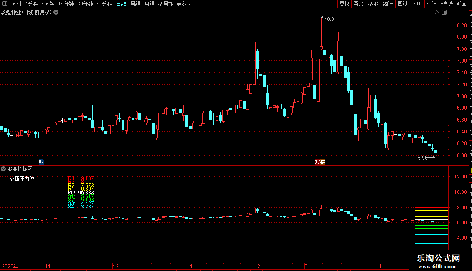The image size is (472, 271).
Task: Click the PIVOT 6.383 value label
Action: tap(81, 193)
